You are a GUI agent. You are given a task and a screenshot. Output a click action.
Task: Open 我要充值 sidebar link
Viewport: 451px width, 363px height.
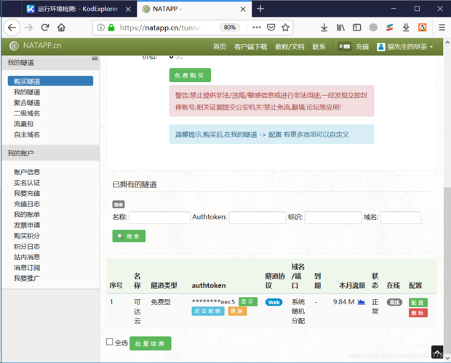pyautogui.click(x=27, y=193)
